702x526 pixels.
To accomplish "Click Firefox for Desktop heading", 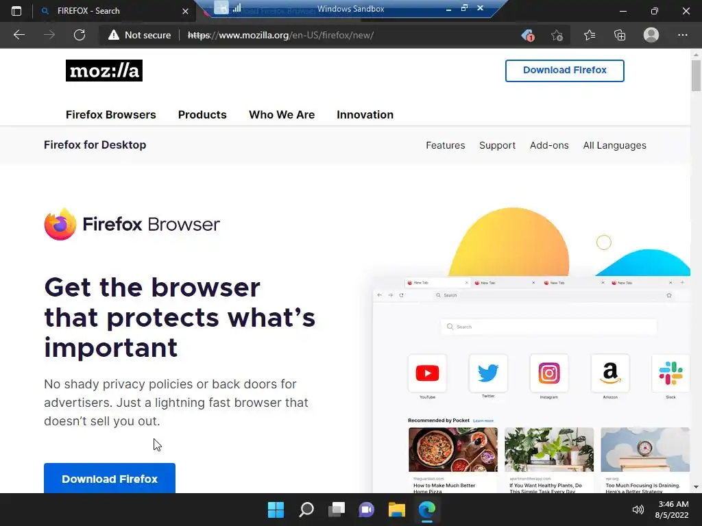I will 95,145.
